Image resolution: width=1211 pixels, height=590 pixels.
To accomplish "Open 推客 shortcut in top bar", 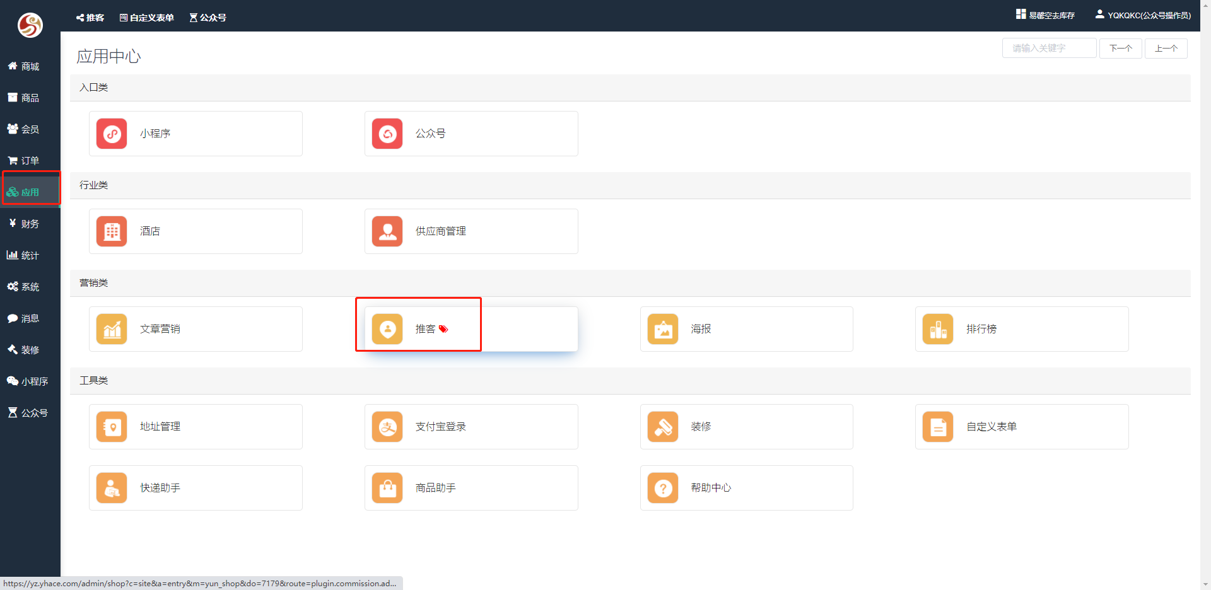I will [90, 18].
